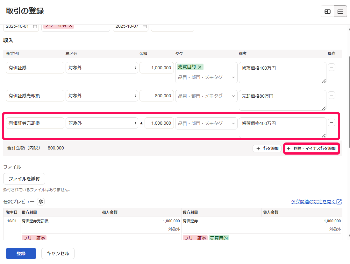Edit remarks 帳簿価格100万円 in 有価証券 row
Viewport: 350px width, 264px height.
(x=282, y=73)
